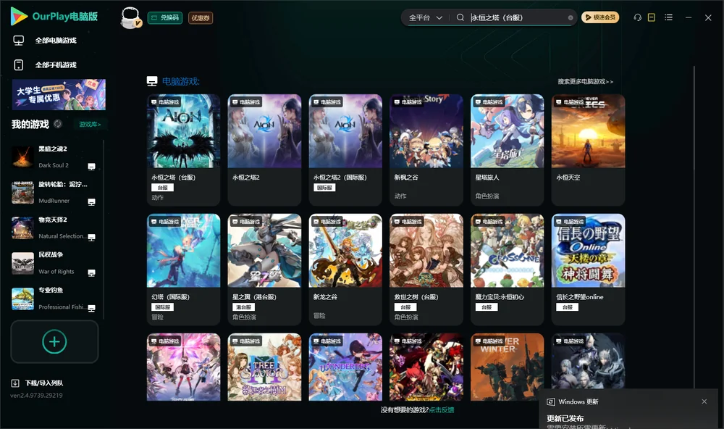Open the customer support headset icon
Viewport: 724px width, 429px height.
point(637,17)
